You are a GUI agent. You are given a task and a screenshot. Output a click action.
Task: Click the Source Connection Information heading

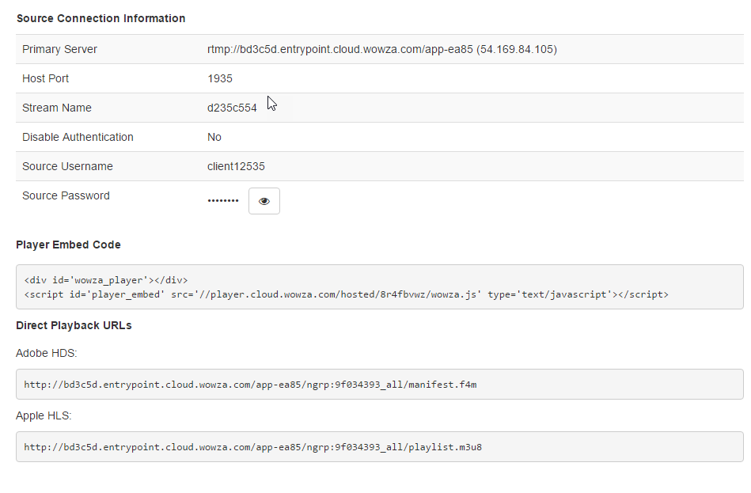point(101,18)
